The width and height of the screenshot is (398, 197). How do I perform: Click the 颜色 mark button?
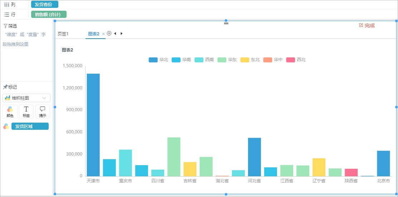10,112
